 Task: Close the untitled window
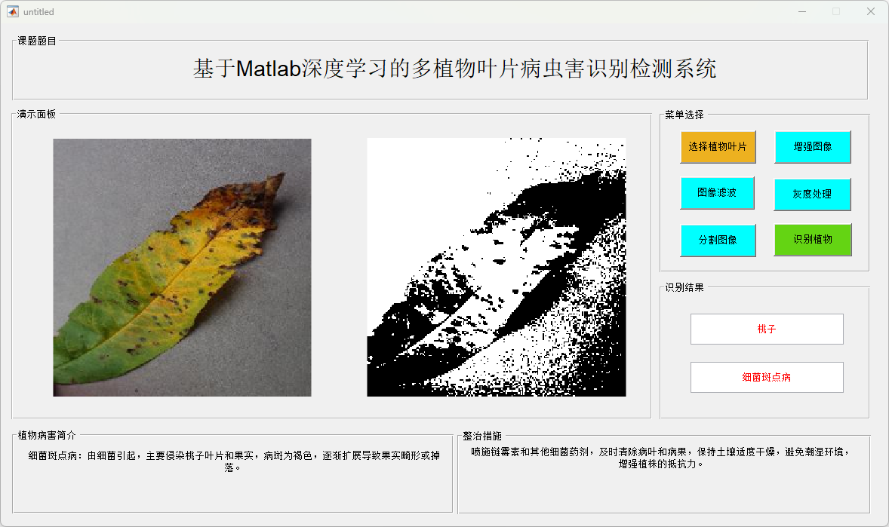[871, 12]
